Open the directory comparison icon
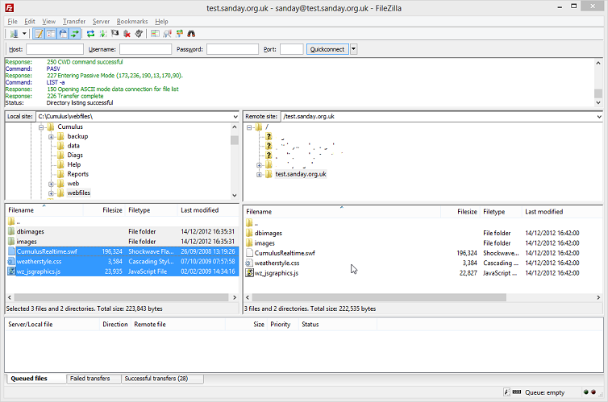This screenshot has height=402, width=608. pyautogui.click(x=169, y=34)
